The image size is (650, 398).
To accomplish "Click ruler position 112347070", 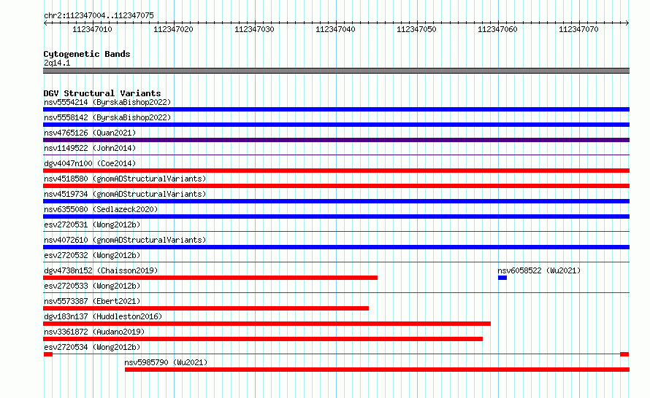I will point(578,29).
